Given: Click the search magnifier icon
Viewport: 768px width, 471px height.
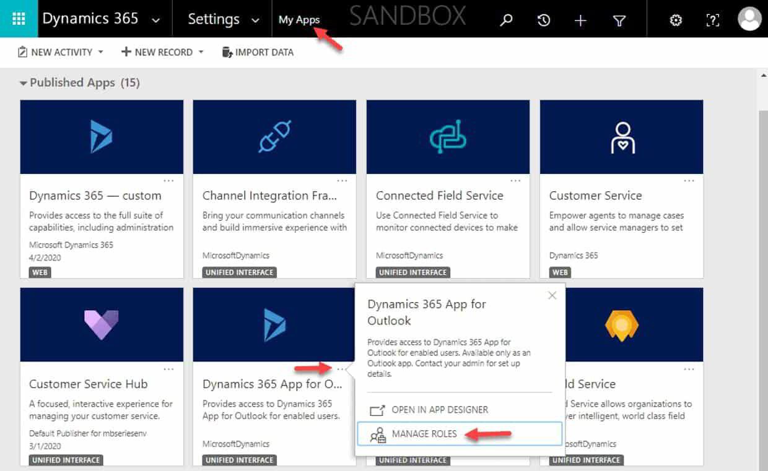Looking at the screenshot, I should click(x=506, y=20).
